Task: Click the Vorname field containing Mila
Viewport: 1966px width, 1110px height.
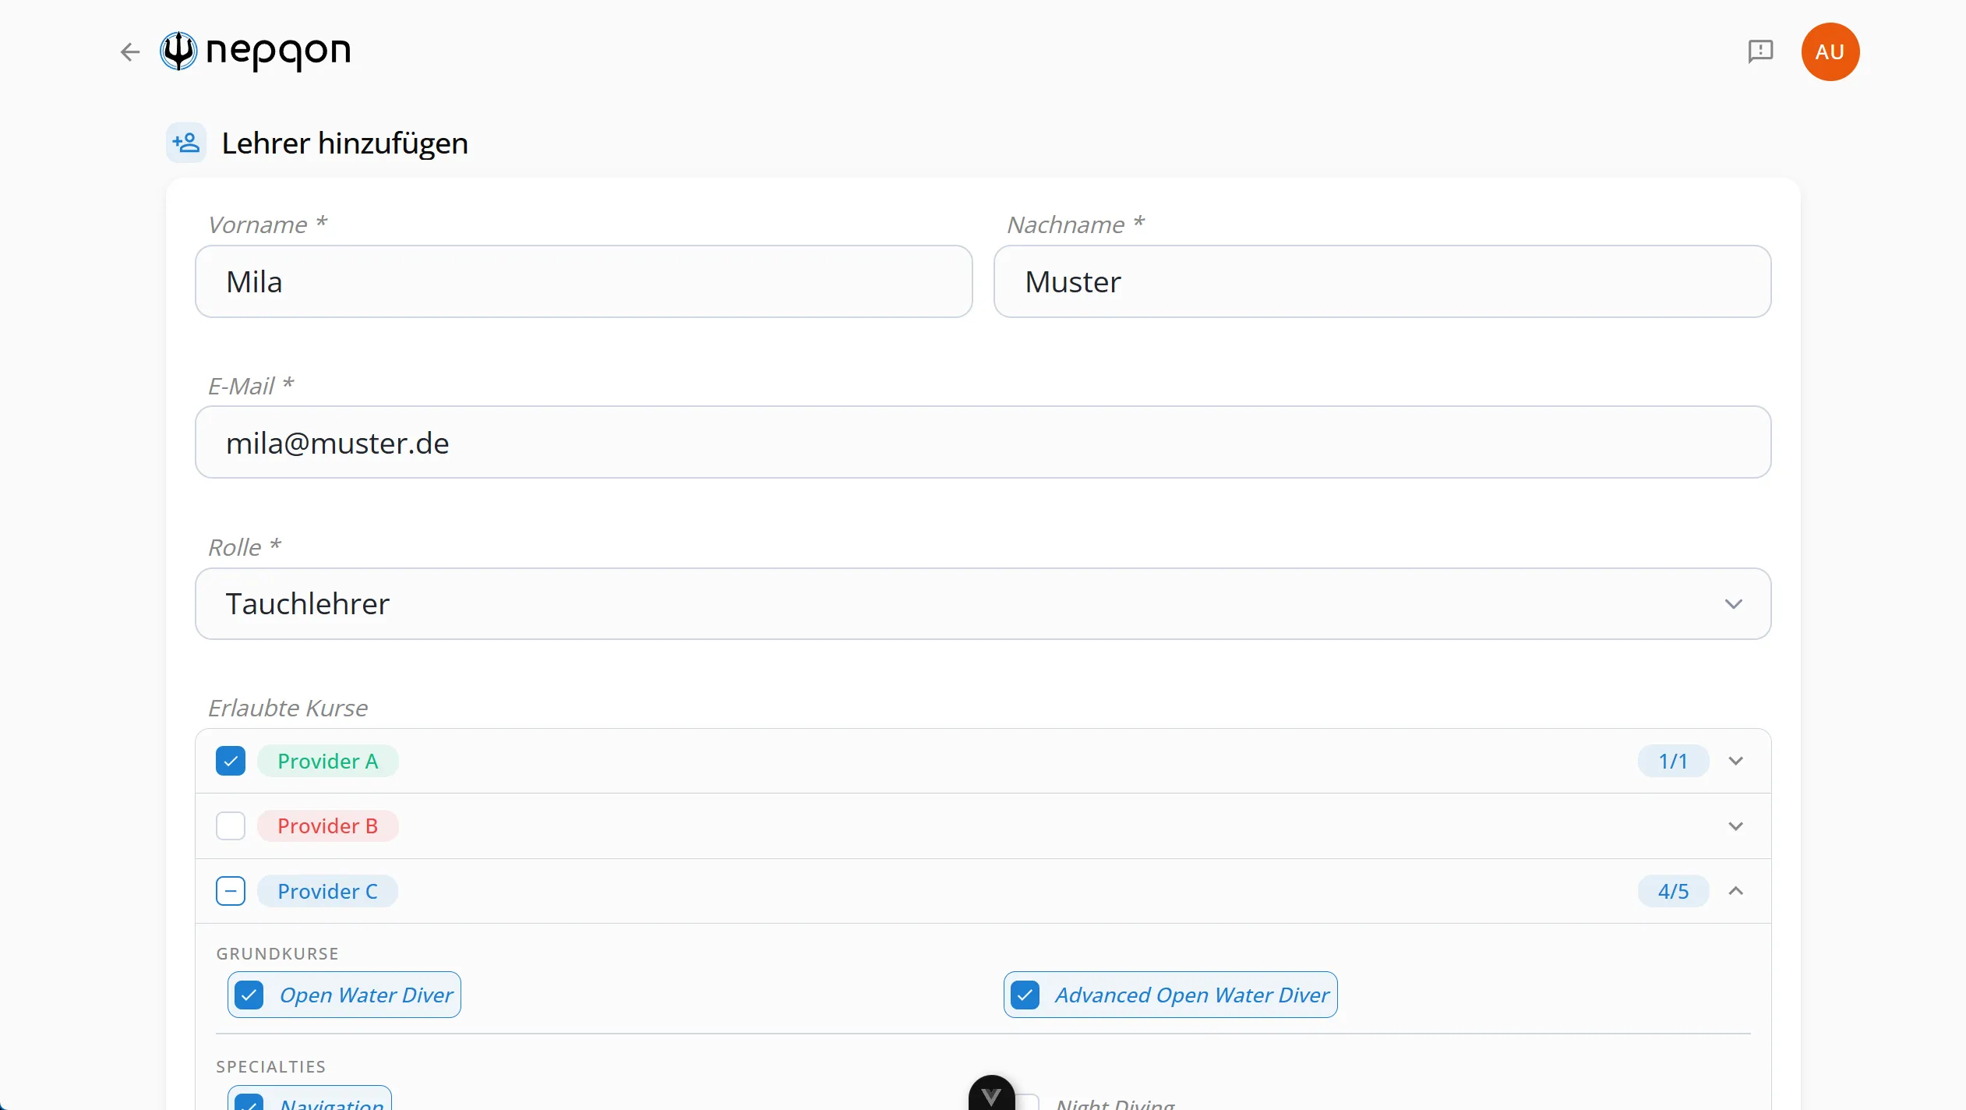Action: (584, 281)
